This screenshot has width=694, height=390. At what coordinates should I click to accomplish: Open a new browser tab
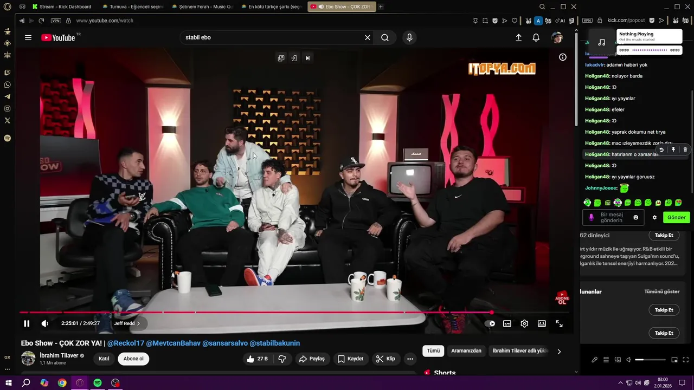tap(381, 6)
